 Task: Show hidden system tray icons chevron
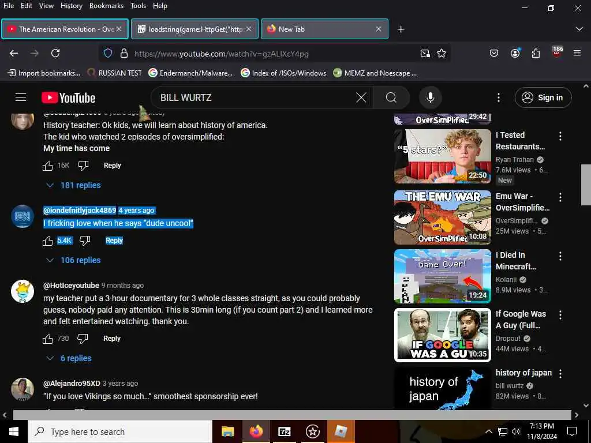pos(488,431)
